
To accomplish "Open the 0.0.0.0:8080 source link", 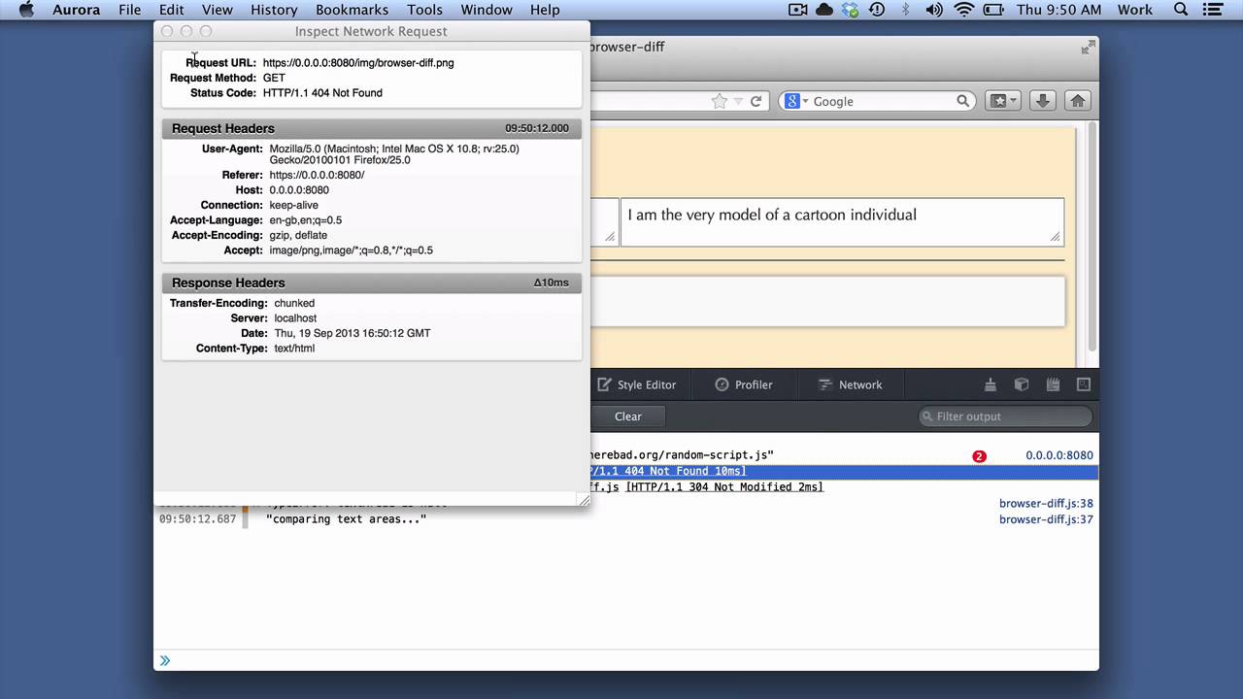I will pyautogui.click(x=1059, y=455).
